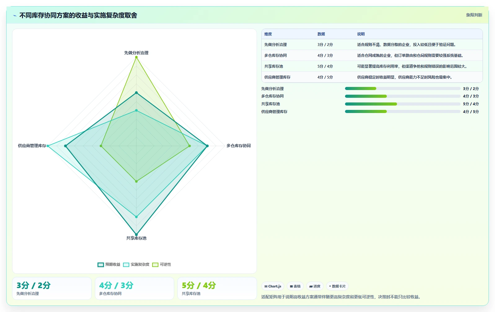
Task: Click radar axis label 先做分析治理
Action: coord(136,53)
